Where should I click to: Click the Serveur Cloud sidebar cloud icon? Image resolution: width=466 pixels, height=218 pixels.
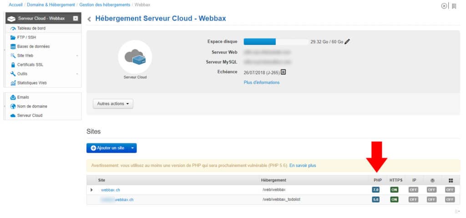click(13, 116)
